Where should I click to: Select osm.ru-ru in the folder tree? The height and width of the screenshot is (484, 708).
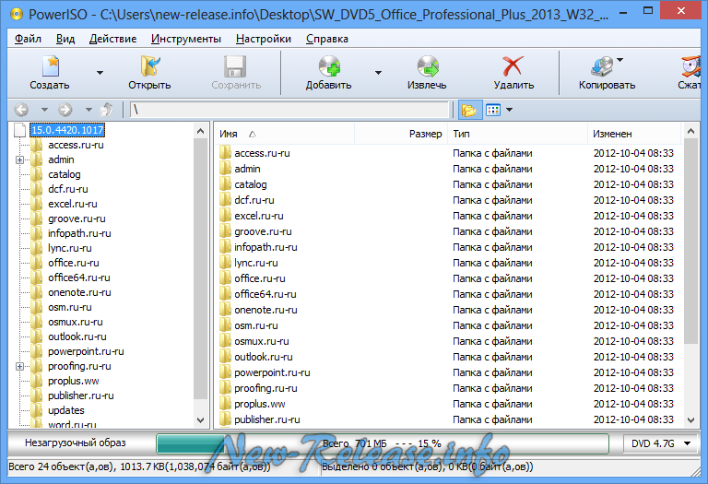[70, 308]
